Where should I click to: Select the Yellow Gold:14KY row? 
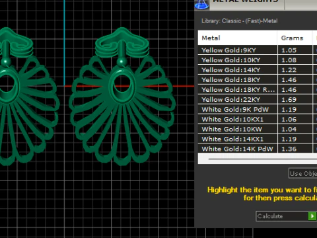click(258, 70)
